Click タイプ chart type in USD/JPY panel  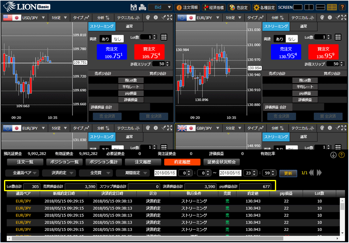tap(81, 18)
